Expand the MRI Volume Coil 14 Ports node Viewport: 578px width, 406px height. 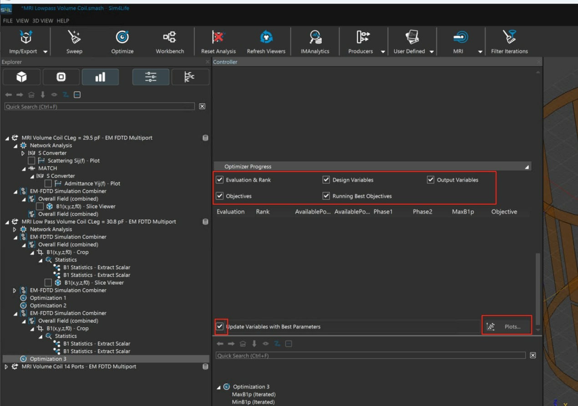pyautogui.click(x=6, y=366)
